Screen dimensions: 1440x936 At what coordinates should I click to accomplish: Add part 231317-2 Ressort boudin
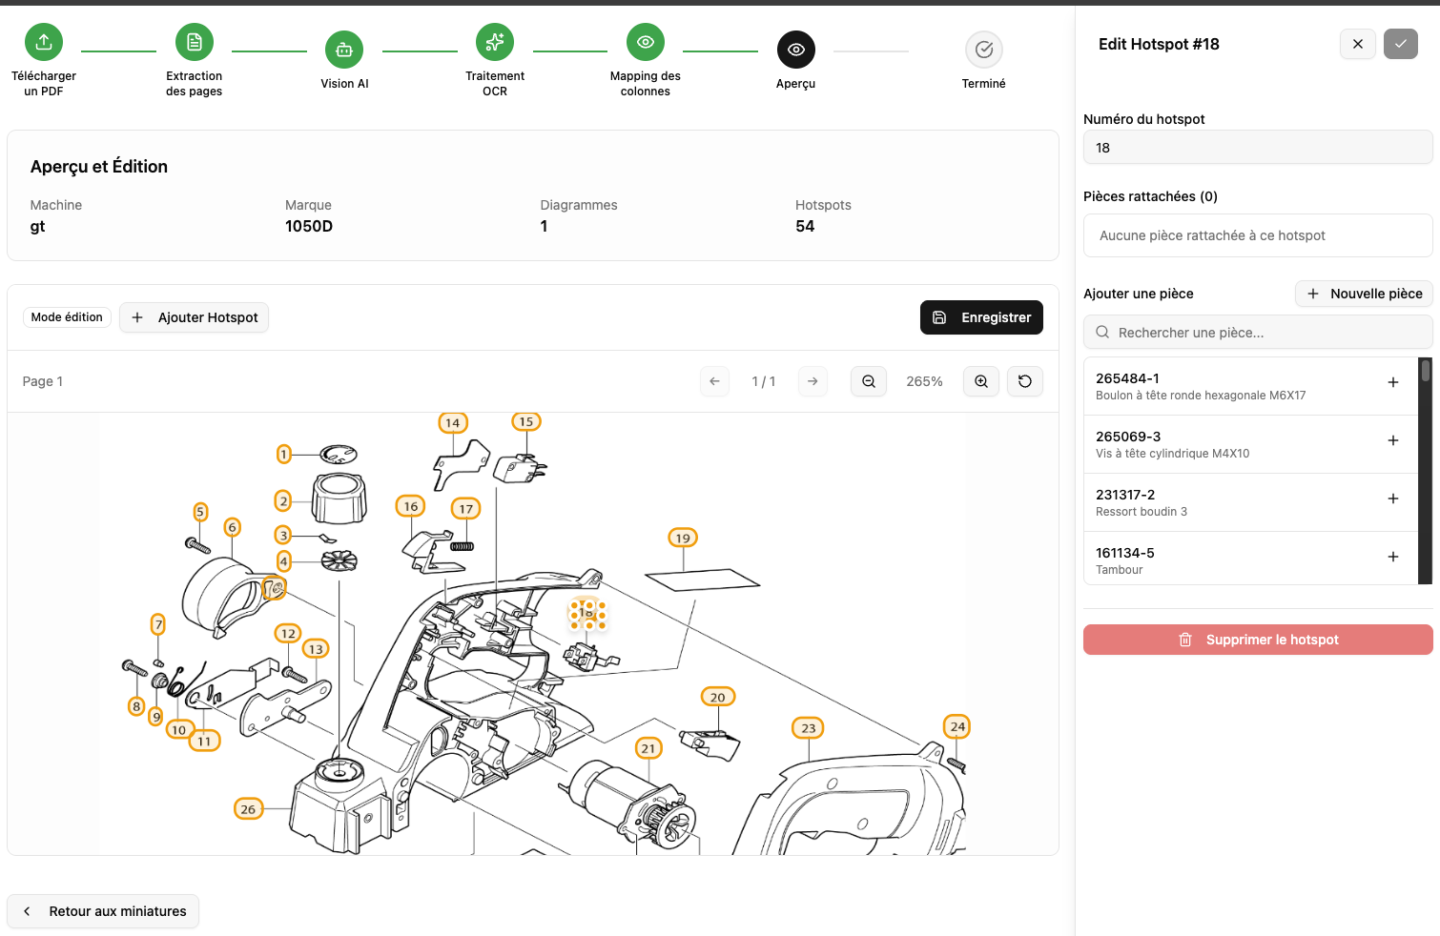(x=1392, y=499)
